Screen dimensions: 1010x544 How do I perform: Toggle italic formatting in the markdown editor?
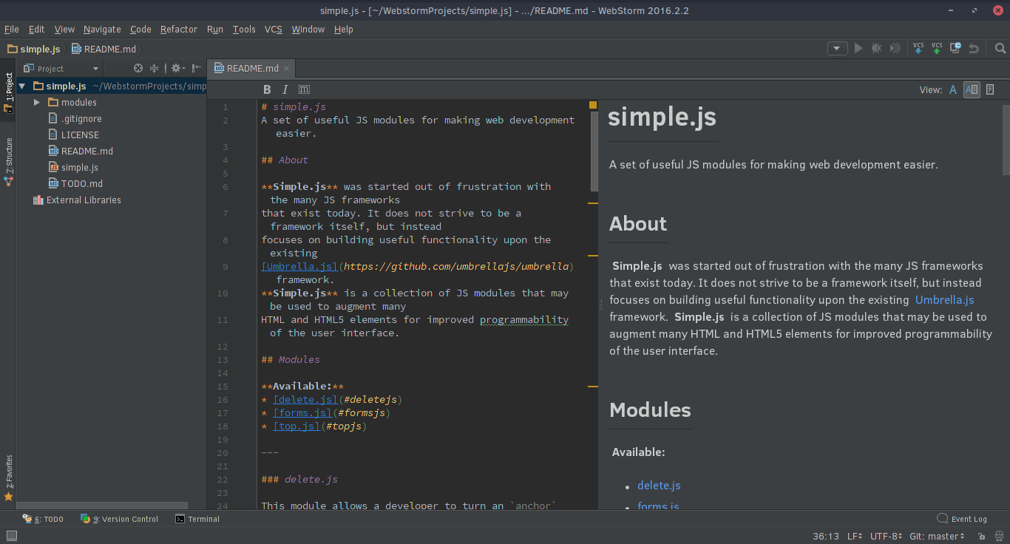pyautogui.click(x=285, y=89)
